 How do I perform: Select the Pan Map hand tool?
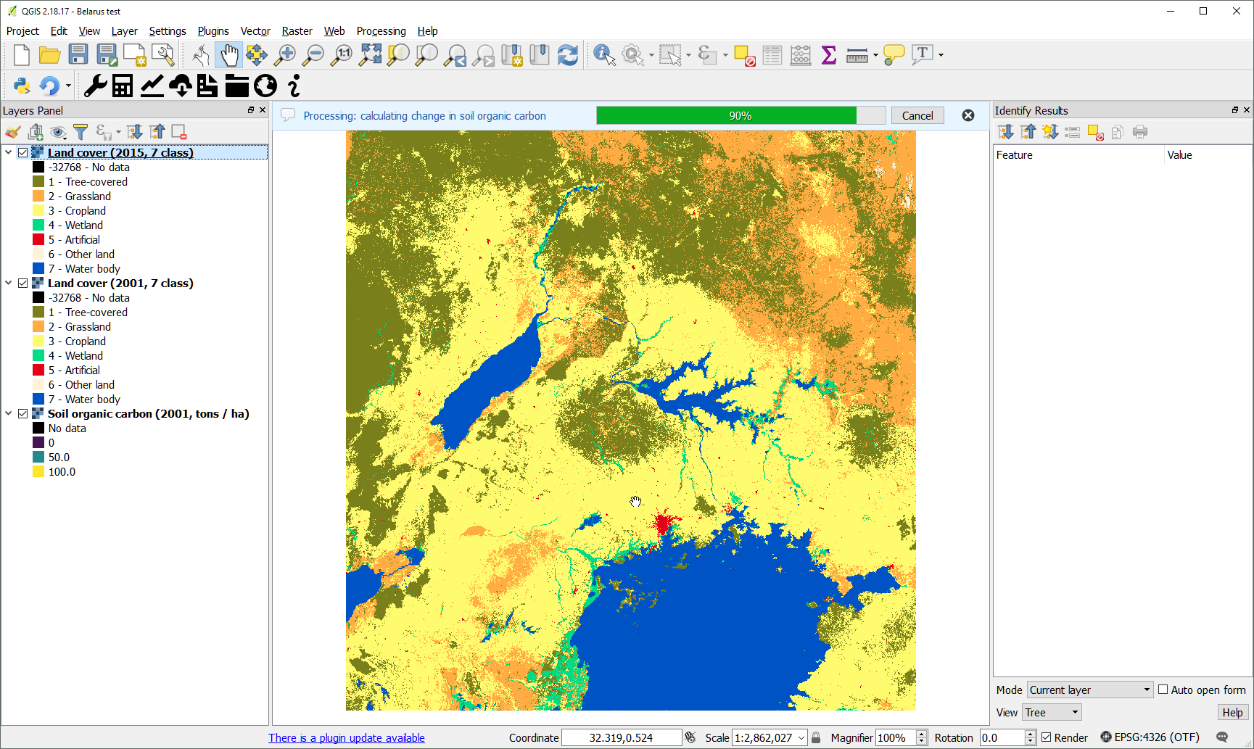pyautogui.click(x=229, y=55)
